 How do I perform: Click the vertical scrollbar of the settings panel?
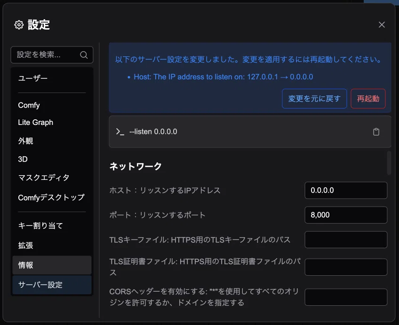[x=389, y=163]
